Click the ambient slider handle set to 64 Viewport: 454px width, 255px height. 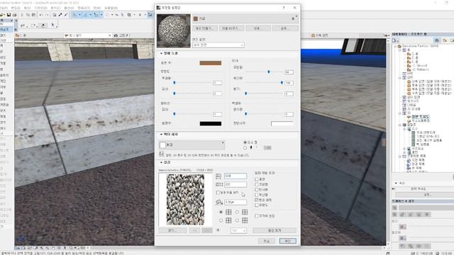tap(269, 72)
